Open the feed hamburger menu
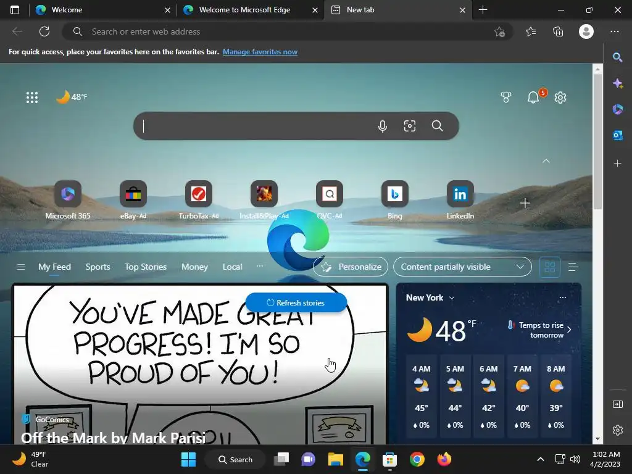The width and height of the screenshot is (632, 474). [21, 267]
